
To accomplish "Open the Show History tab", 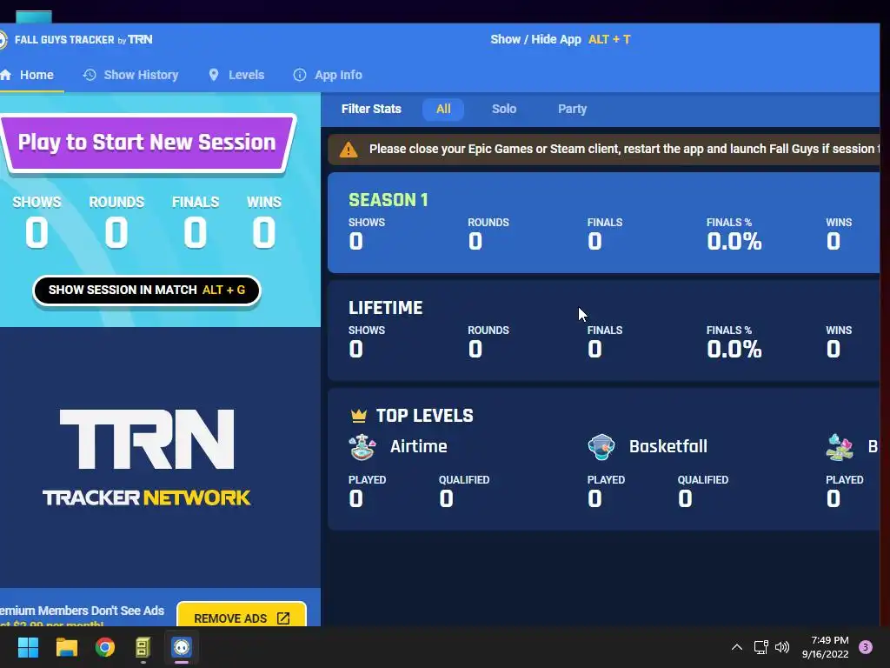I will (130, 75).
